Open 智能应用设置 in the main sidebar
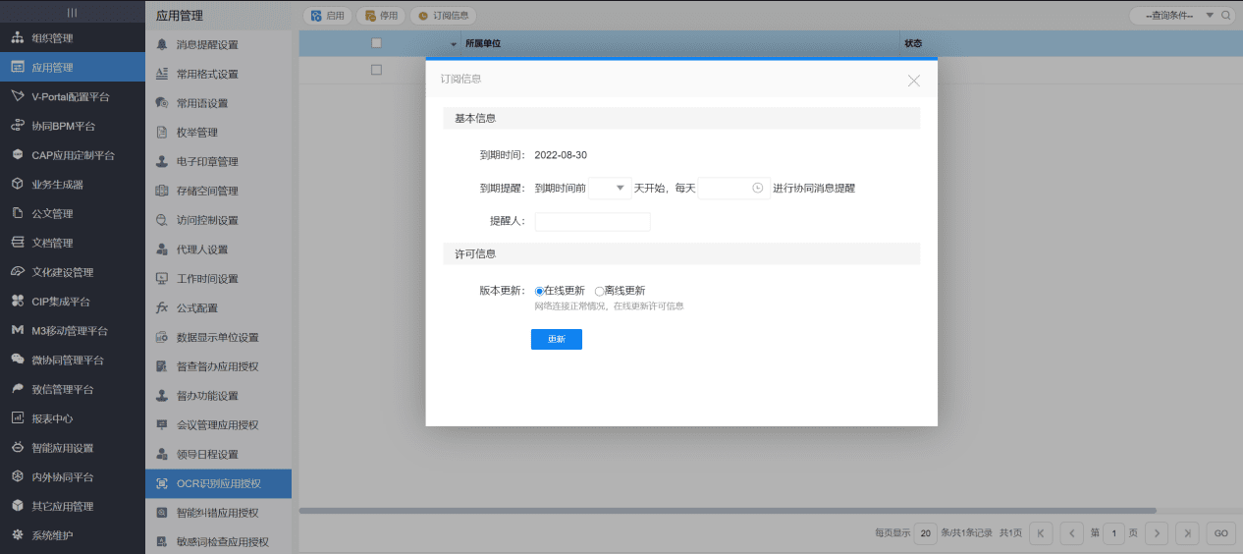The image size is (1243, 554). [x=73, y=448]
